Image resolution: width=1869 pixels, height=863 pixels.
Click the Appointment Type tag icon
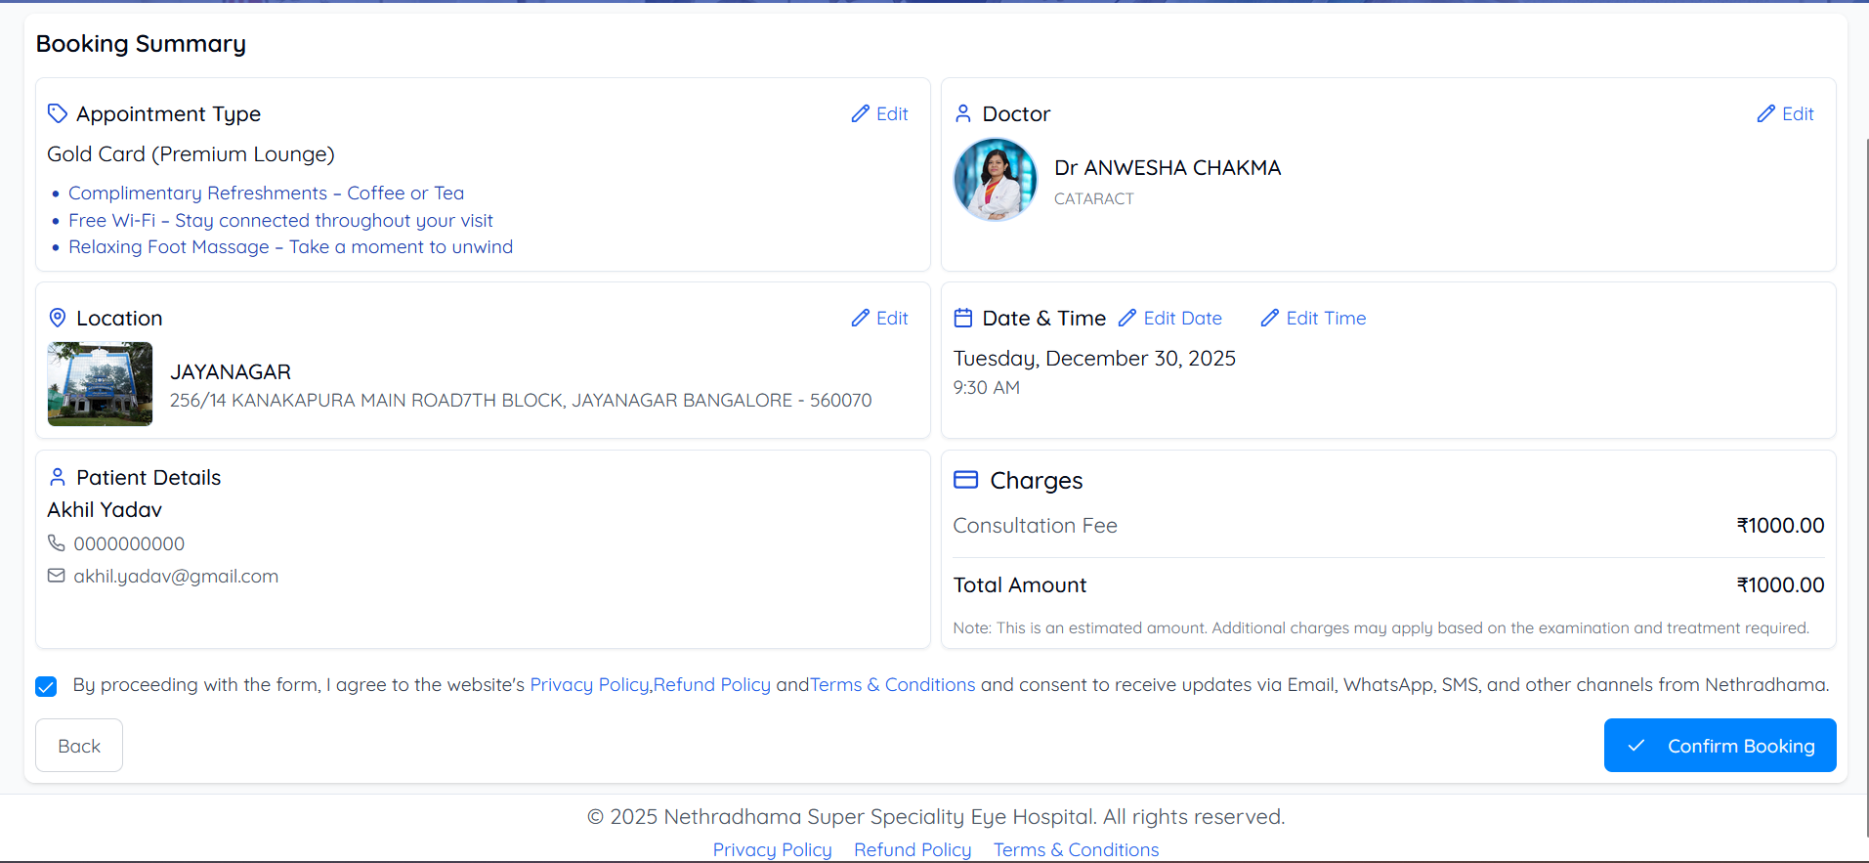tap(58, 114)
